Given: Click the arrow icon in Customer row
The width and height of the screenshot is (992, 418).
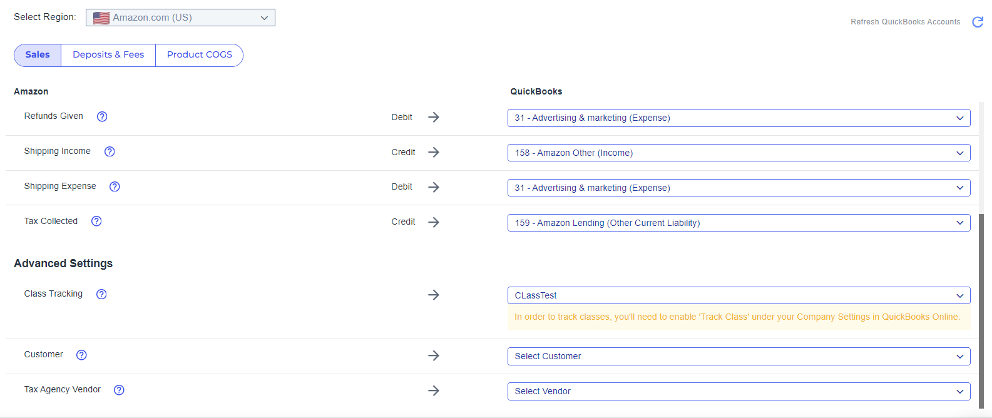Looking at the screenshot, I should tap(434, 355).
